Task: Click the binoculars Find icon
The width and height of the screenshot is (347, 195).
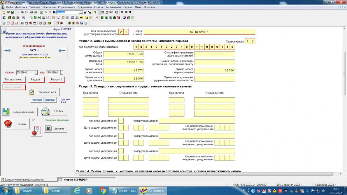Action: (x=54, y=12)
